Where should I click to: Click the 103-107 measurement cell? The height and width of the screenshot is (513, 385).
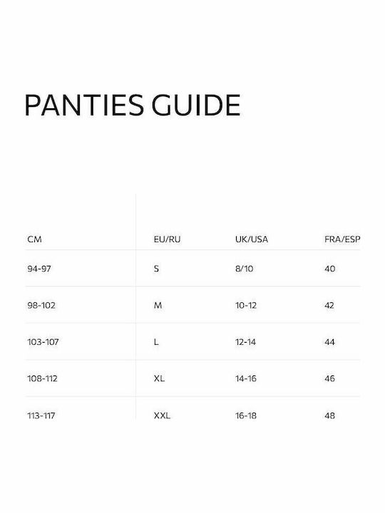pos(43,342)
